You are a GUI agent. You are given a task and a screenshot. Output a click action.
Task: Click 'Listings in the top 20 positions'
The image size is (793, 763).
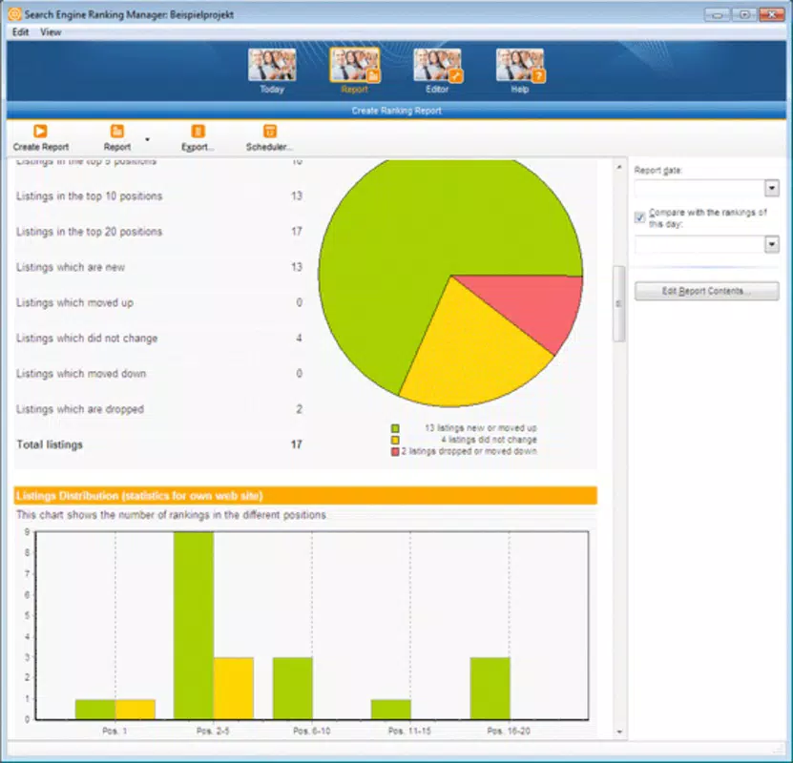click(89, 232)
